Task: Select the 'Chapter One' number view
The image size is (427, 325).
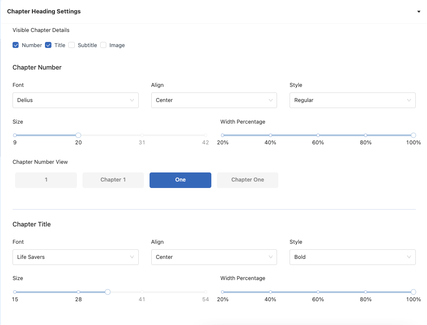Action: pos(247,180)
